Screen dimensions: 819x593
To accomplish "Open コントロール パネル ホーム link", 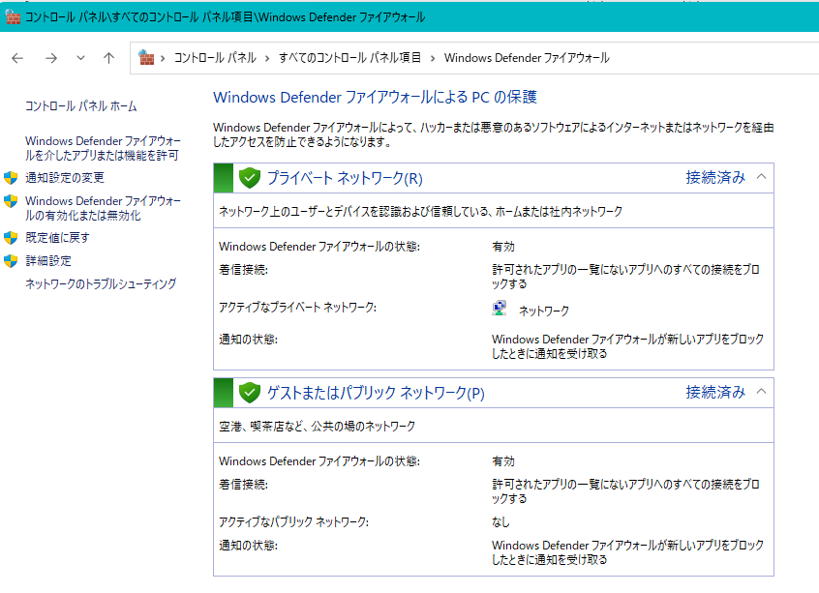I will 80,106.
